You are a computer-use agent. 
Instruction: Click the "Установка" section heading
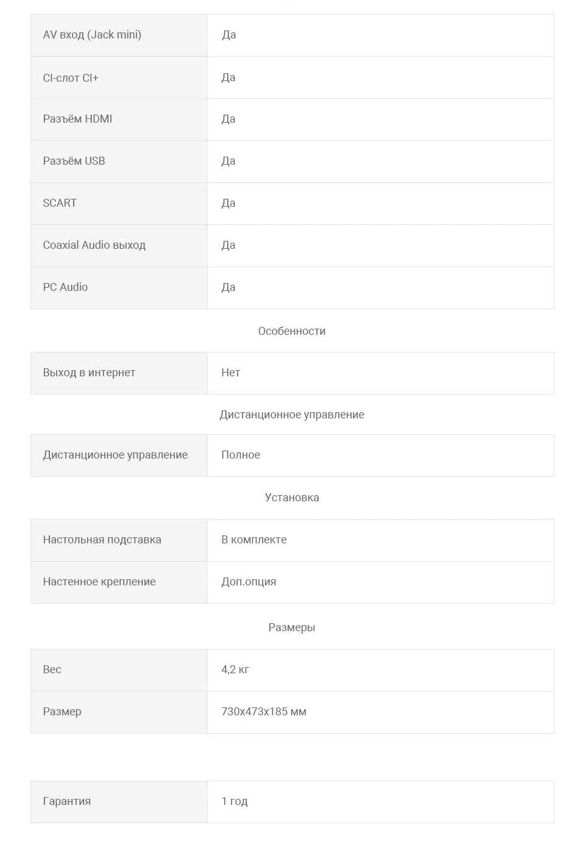[x=292, y=498]
